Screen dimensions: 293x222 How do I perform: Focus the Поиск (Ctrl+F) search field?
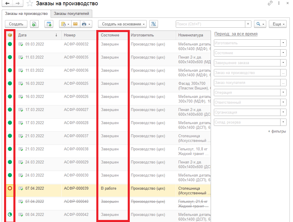point(210,24)
